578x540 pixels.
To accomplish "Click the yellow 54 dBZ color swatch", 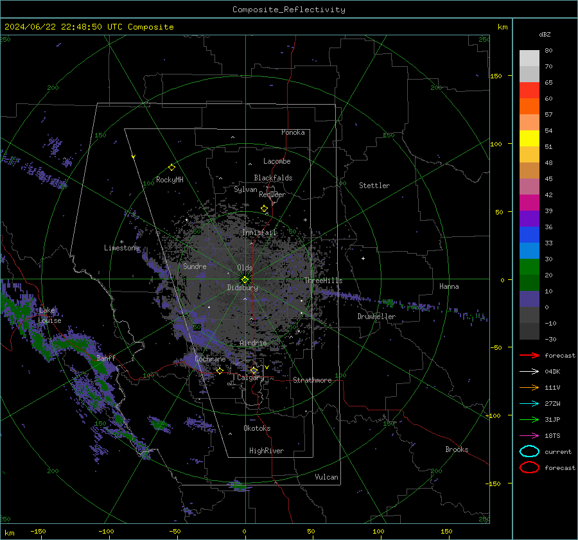I will pos(529,138).
